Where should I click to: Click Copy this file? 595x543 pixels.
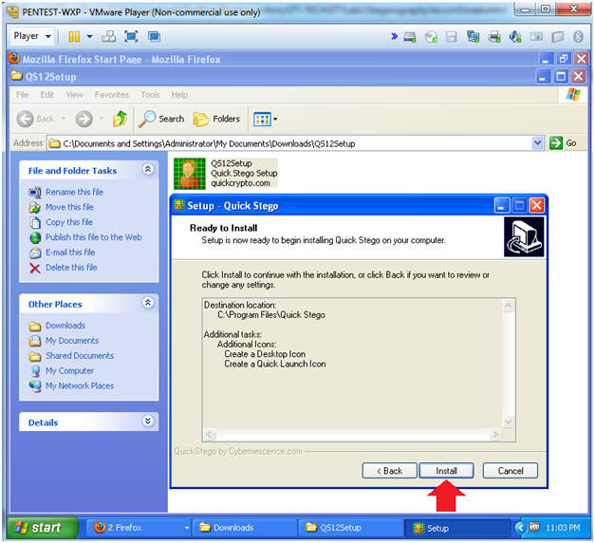point(69,222)
